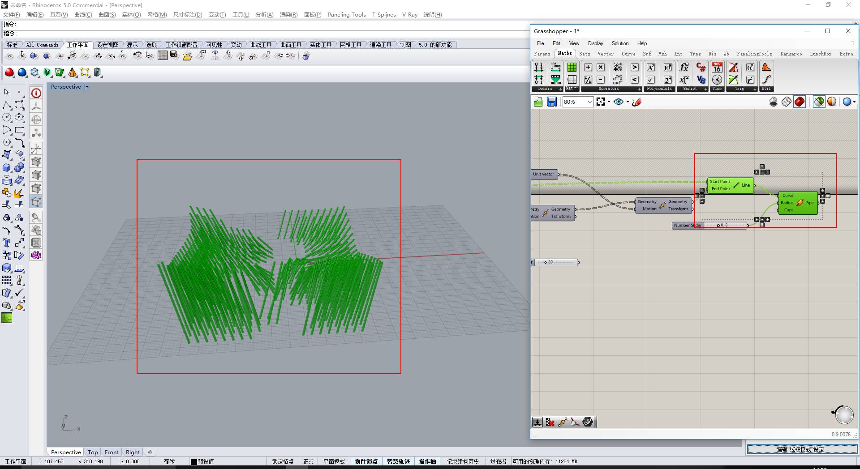Open Rhino's 曲面(S) menu
Viewport: 860px width, 469px height.
[x=107, y=15]
